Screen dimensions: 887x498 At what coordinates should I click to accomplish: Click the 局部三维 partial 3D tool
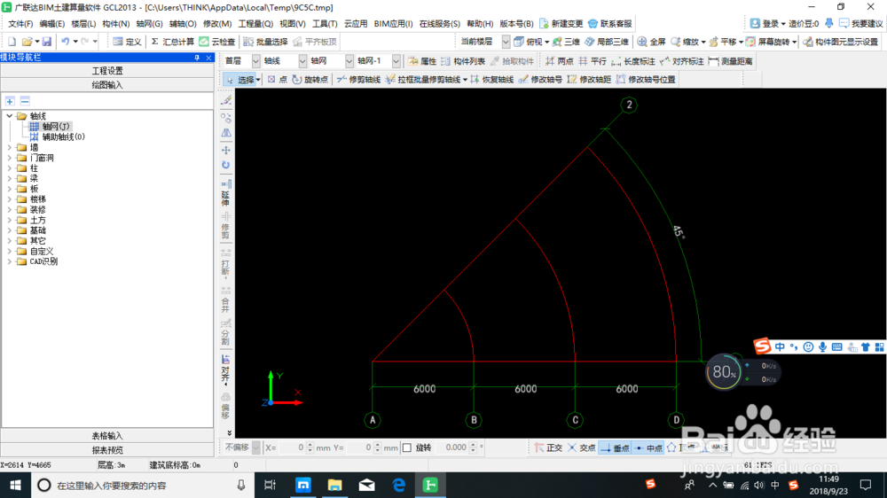pos(607,42)
